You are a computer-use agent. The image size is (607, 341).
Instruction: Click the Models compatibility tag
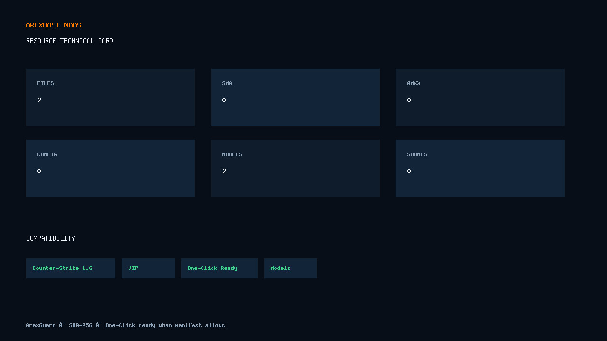click(290, 268)
